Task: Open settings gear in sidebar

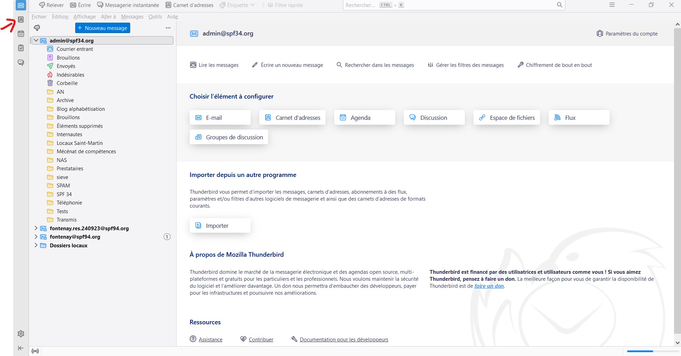Action: [21, 334]
